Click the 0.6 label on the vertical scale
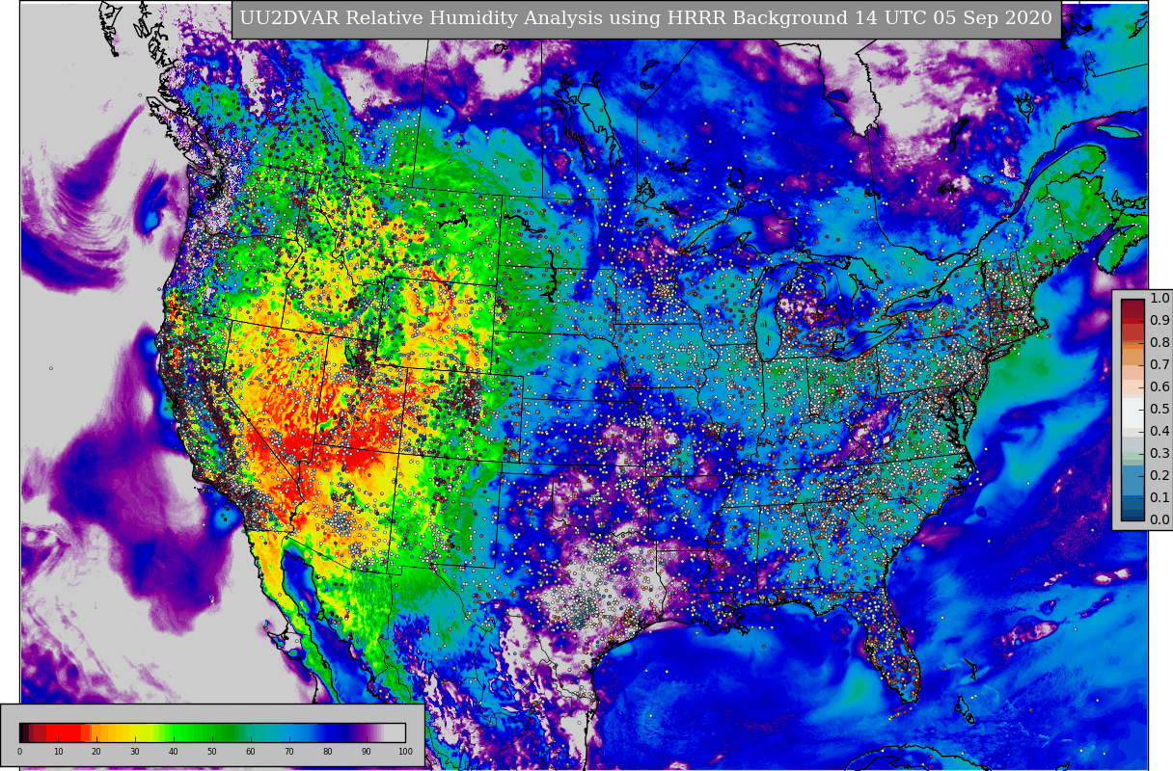The height and width of the screenshot is (771, 1173). pos(1159,387)
